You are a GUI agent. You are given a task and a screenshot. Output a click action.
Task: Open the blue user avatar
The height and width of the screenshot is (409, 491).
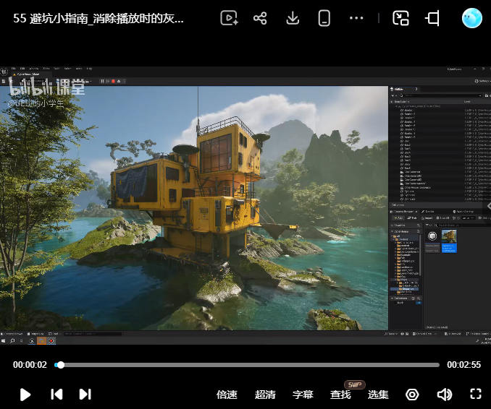(x=472, y=18)
